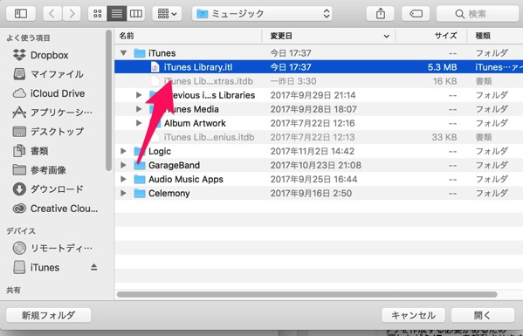The image size is (523, 336).
Task: Select the iTunes folder row
Action: tap(319, 53)
